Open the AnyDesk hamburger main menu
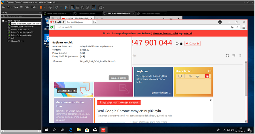Viewport: 255px width, 134px height. tap(244, 27)
